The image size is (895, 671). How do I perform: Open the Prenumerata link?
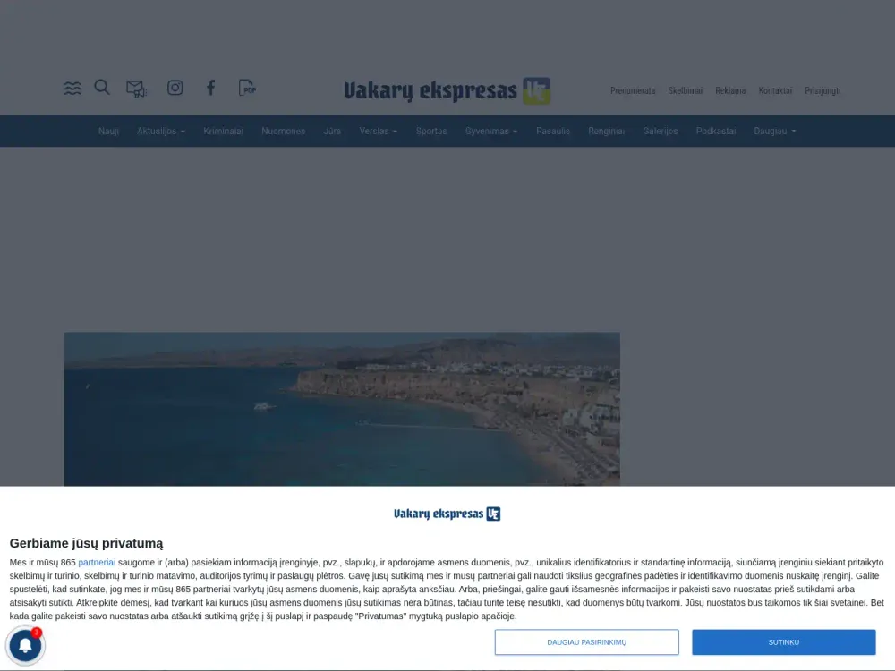pyautogui.click(x=633, y=90)
